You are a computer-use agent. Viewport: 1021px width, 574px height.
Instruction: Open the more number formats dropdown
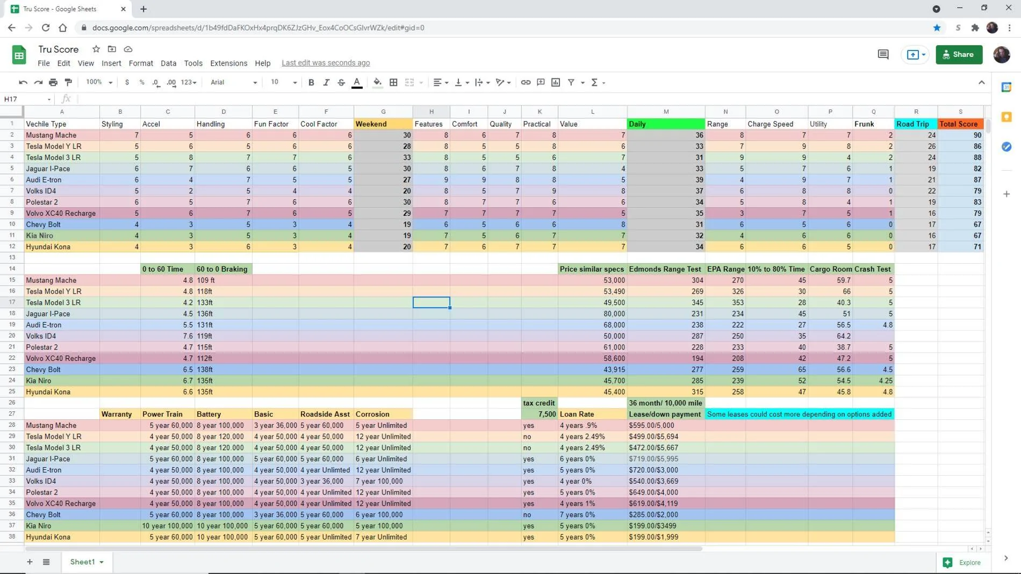tap(189, 82)
